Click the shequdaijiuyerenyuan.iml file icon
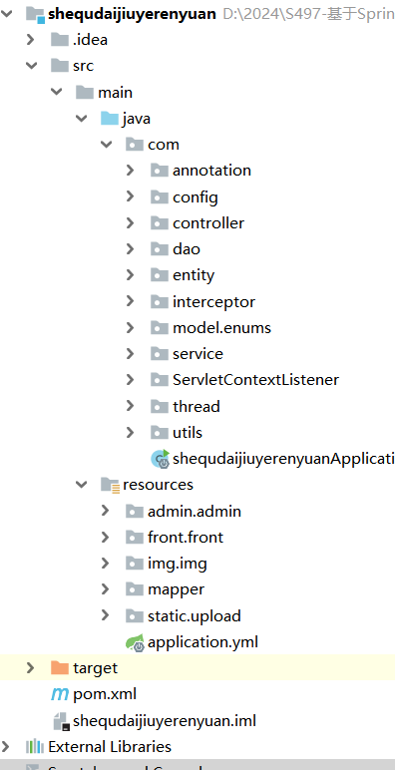The width and height of the screenshot is (395, 770). tap(62, 721)
